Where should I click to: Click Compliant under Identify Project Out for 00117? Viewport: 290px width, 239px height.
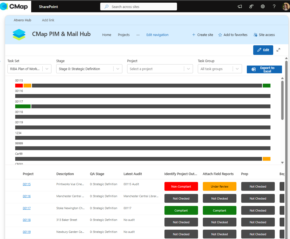[181, 210]
